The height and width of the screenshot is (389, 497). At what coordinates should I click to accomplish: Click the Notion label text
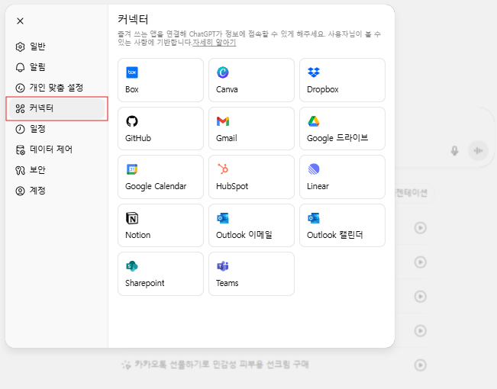pos(138,235)
